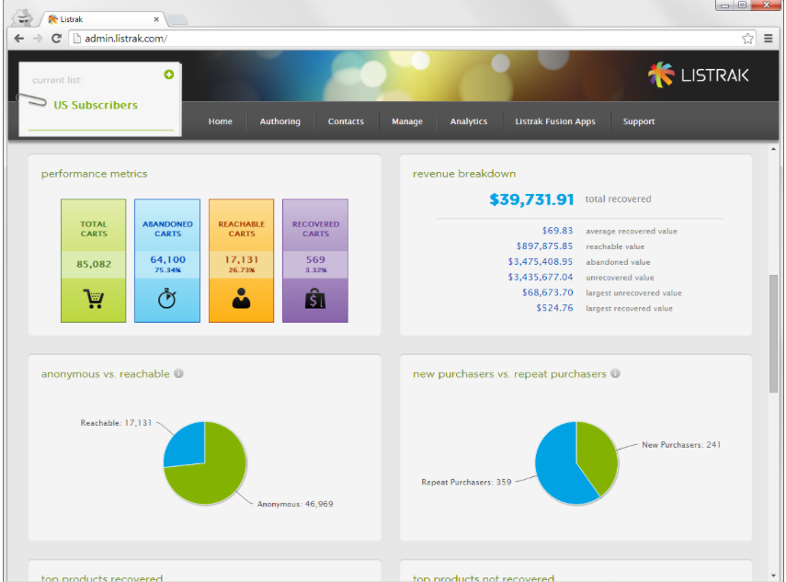Click the page scrollbar down arrow

tap(773, 576)
